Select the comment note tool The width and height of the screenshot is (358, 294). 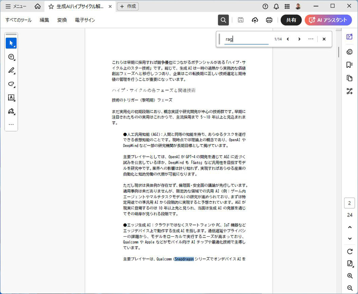click(11, 57)
